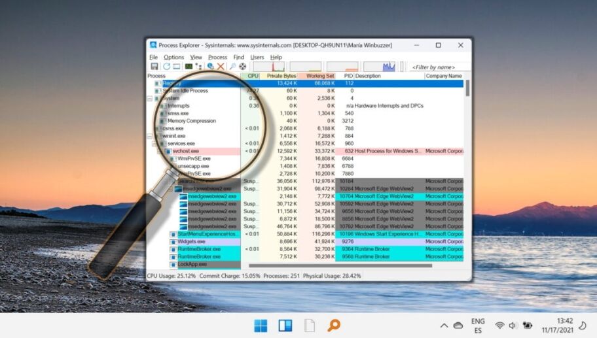The image size is (597, 338).
Task: Click the Refresh Now toolbar icon
Action: pyautogui.click(x=166, y=67)
